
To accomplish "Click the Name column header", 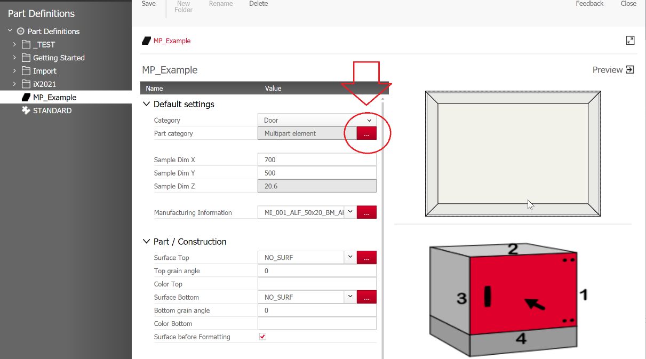I will click(154, 88).
